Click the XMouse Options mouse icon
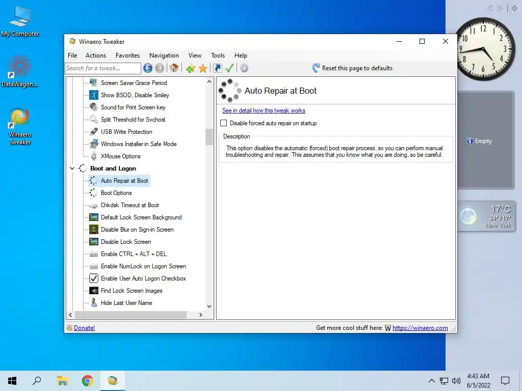The width and height of the screenshot is (522, 391). (94, 156)
